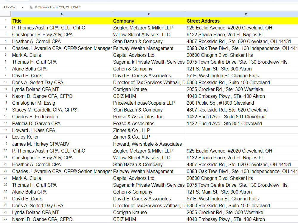Select Capital Advisors Ltd. in row 6
The image size is (298, 223).
click(x=149, y=55)
